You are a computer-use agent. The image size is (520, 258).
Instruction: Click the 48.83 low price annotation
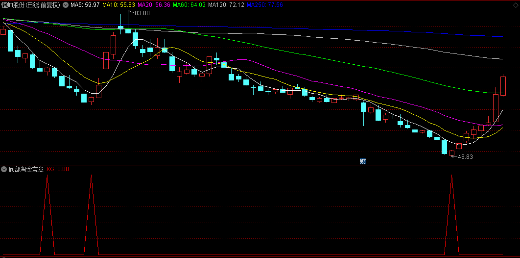(x=465, y=157)
